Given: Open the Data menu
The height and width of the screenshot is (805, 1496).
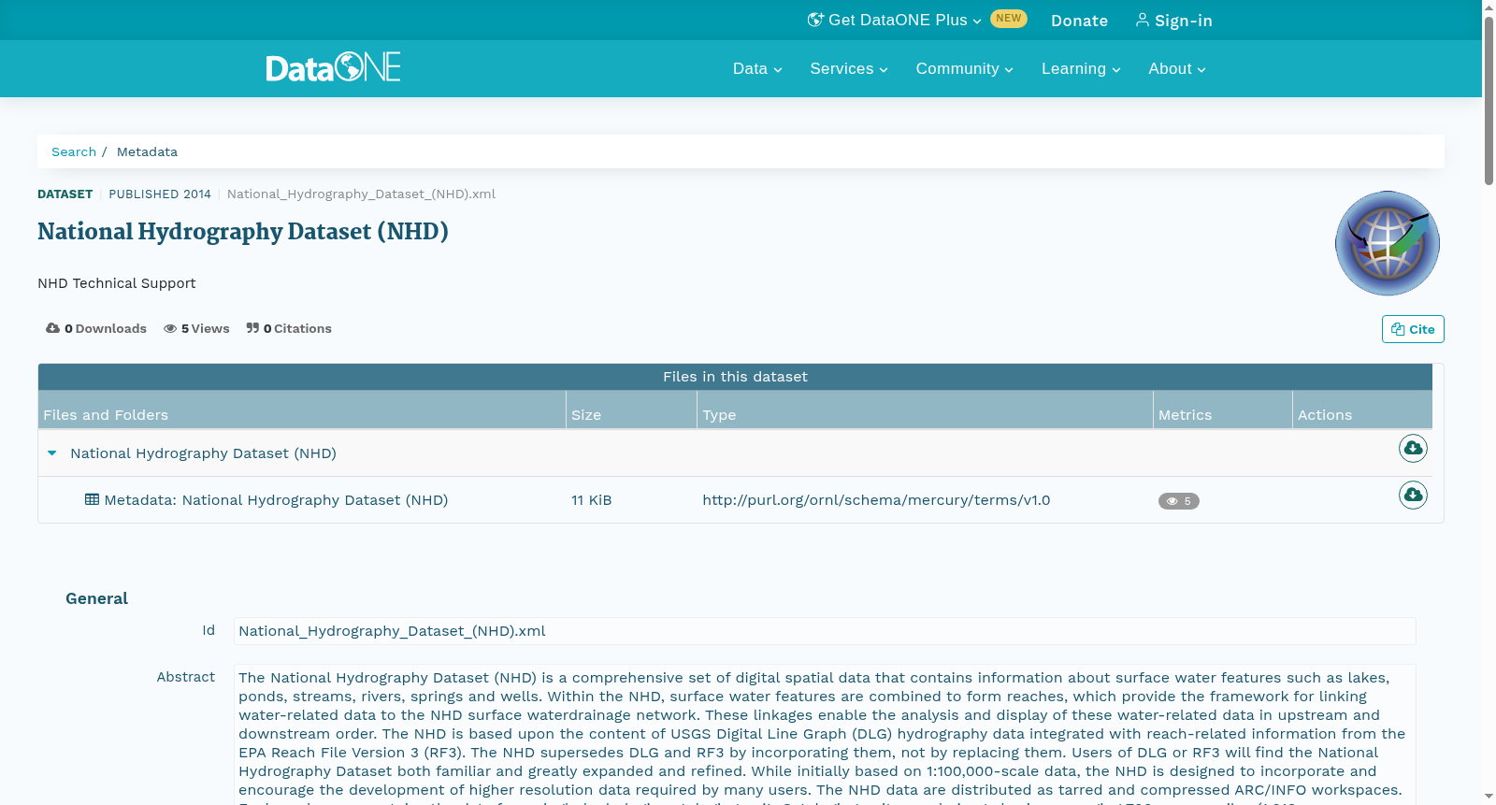Looking at the screenshot, I should [x=757, y=69].
